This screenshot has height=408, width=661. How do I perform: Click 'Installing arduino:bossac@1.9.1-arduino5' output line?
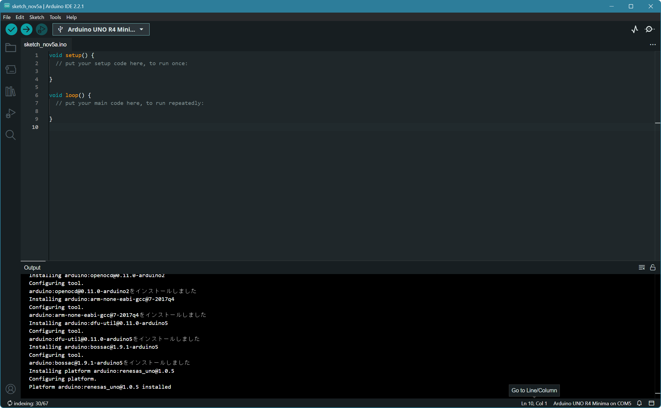pyautogui.click(x=94, y=347)
